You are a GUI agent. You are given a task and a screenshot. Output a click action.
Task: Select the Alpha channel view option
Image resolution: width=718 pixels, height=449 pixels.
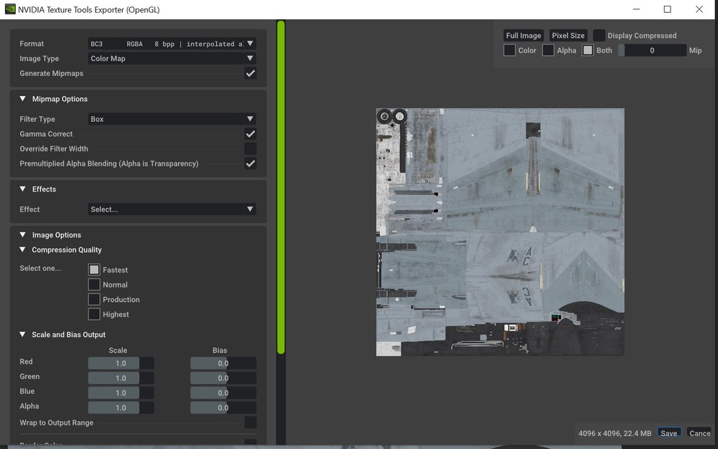tap(549, 50)
